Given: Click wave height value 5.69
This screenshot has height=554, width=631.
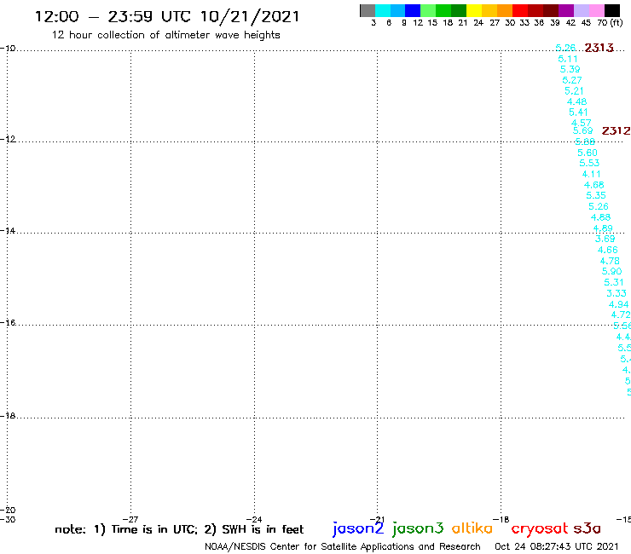Looking at the screenshot, I should (582, 130).
